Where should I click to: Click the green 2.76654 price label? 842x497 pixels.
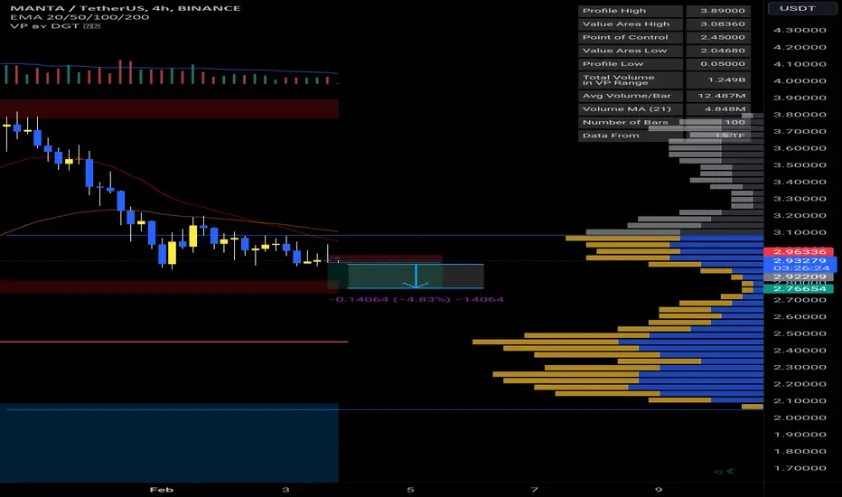799,289
